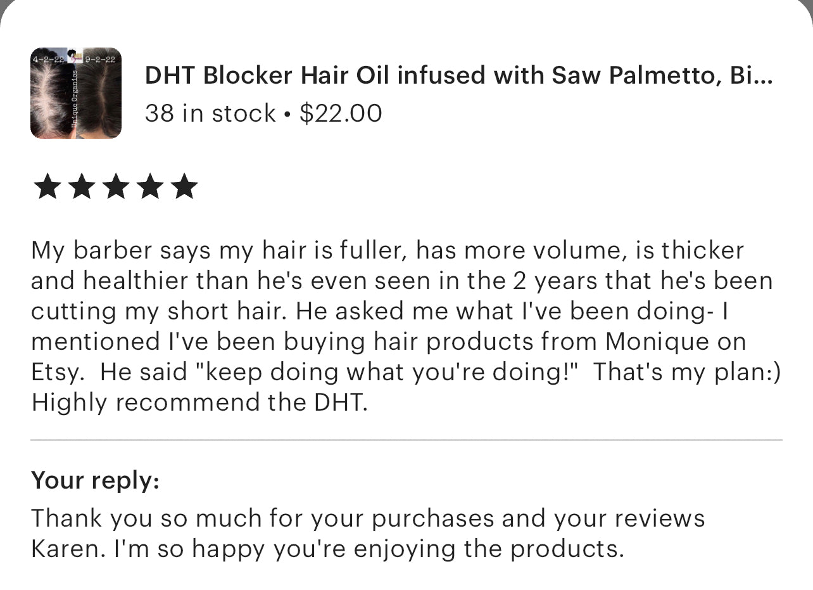Click the rightmost star of the review rating
813x590 pixels.
pos(185,186)
